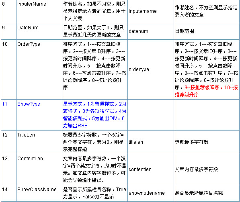Click the OrderType parameter name
The width and height of the screenshot is (240, 202).
[x=29, y=44]
